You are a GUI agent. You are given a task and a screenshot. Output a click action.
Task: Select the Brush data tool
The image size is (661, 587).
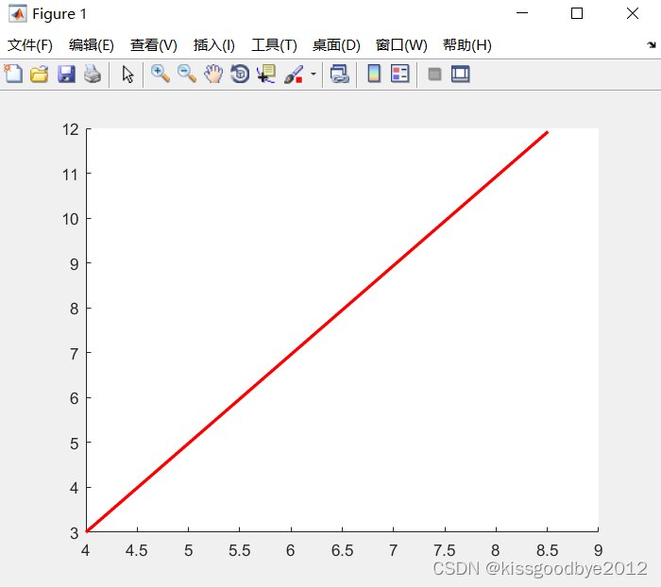pyautogui.click(x=294, y=75)
